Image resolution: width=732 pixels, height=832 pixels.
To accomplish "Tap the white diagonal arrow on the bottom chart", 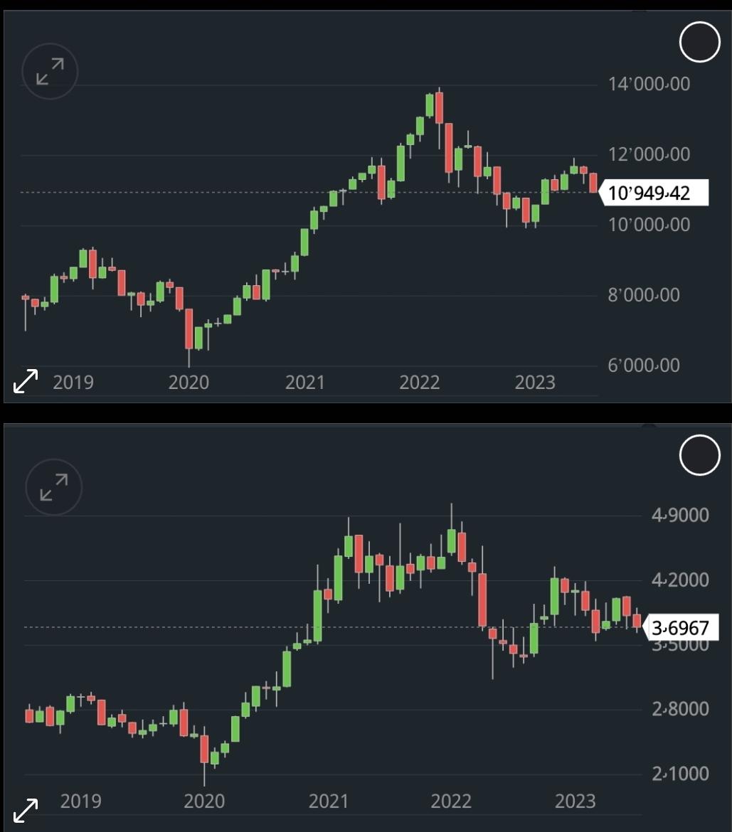I will tap(26, 811).
